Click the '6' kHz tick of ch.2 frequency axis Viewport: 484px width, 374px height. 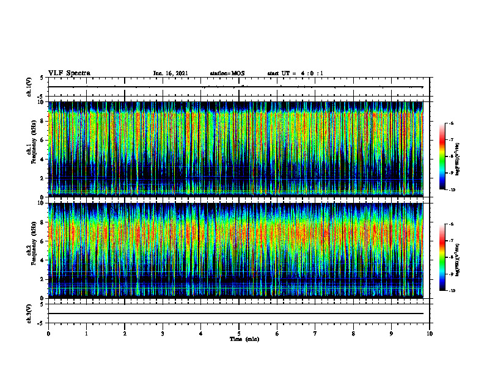[43, 241]
